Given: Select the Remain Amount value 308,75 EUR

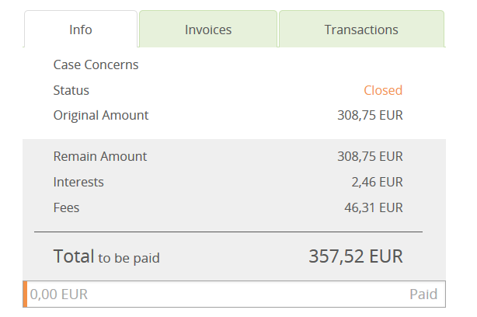Looking at the screenshot, I should (370, 156).
